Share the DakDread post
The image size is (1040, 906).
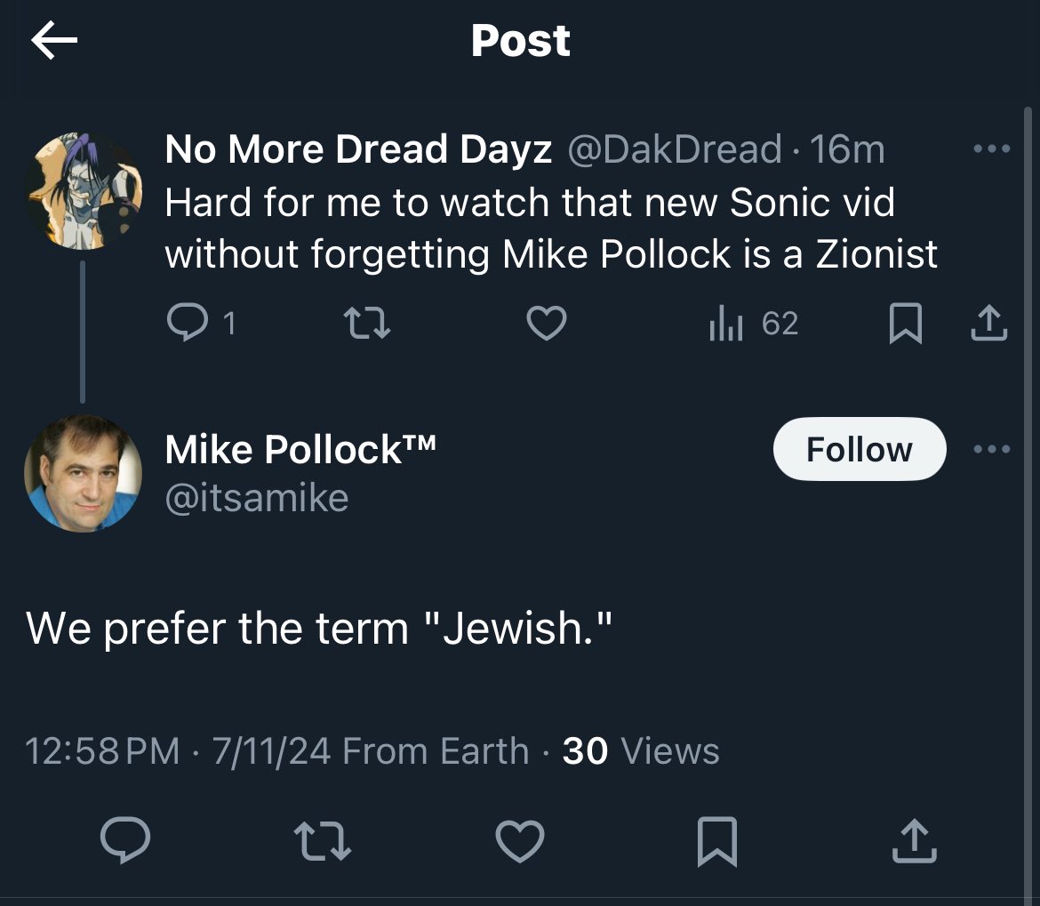(988, 324)
